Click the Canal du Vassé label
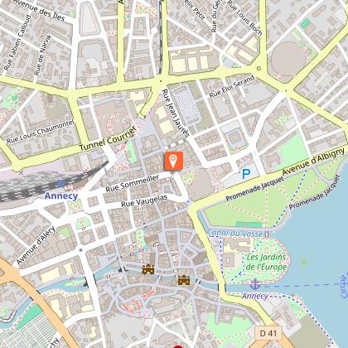The image size is (348, 348). [x=235, y=233]
